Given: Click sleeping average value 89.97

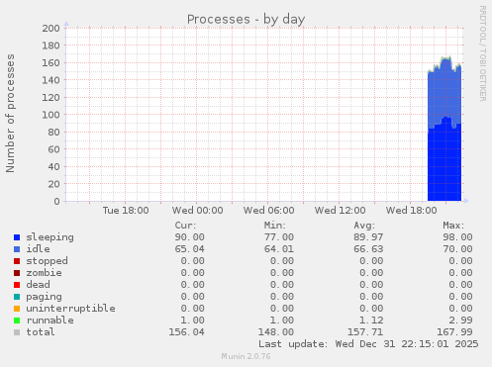Looking at the screenshot, I should coord(368,237).
